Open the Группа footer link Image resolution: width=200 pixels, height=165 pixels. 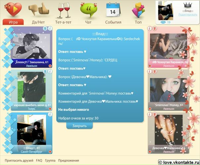tap(50, 160)
